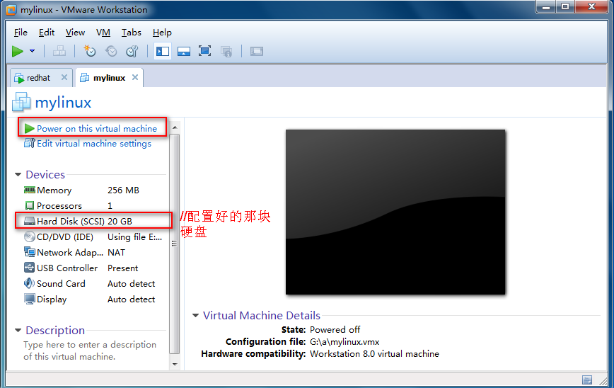Click the Hard Disk drive icon
614x388 pixels.
pos(30,221)
